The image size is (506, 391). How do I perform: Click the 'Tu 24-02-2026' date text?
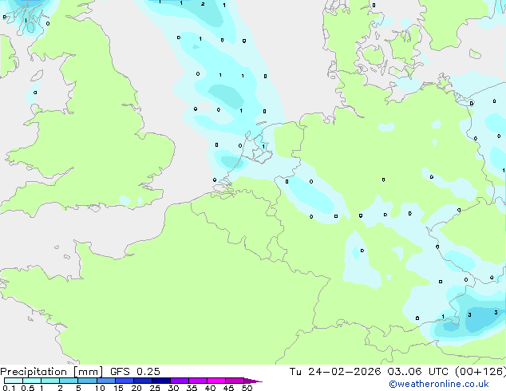pos(335,372)
